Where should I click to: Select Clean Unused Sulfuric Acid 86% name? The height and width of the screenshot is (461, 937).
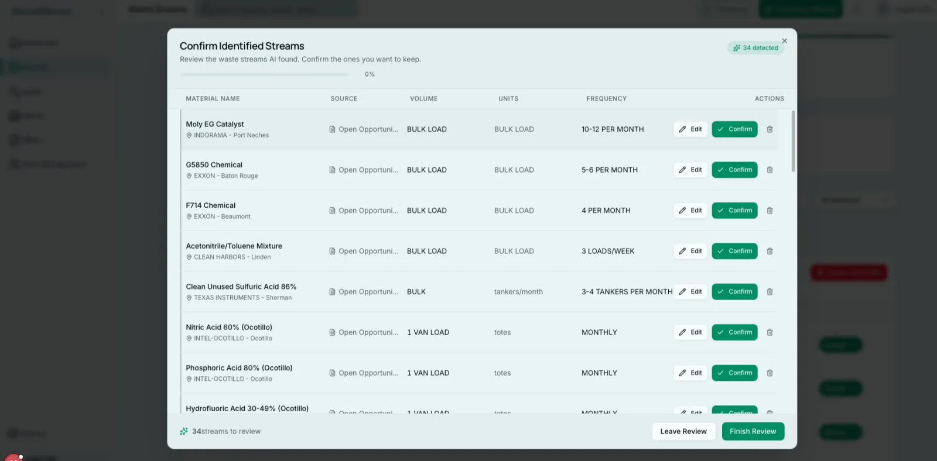click(241, 287)
